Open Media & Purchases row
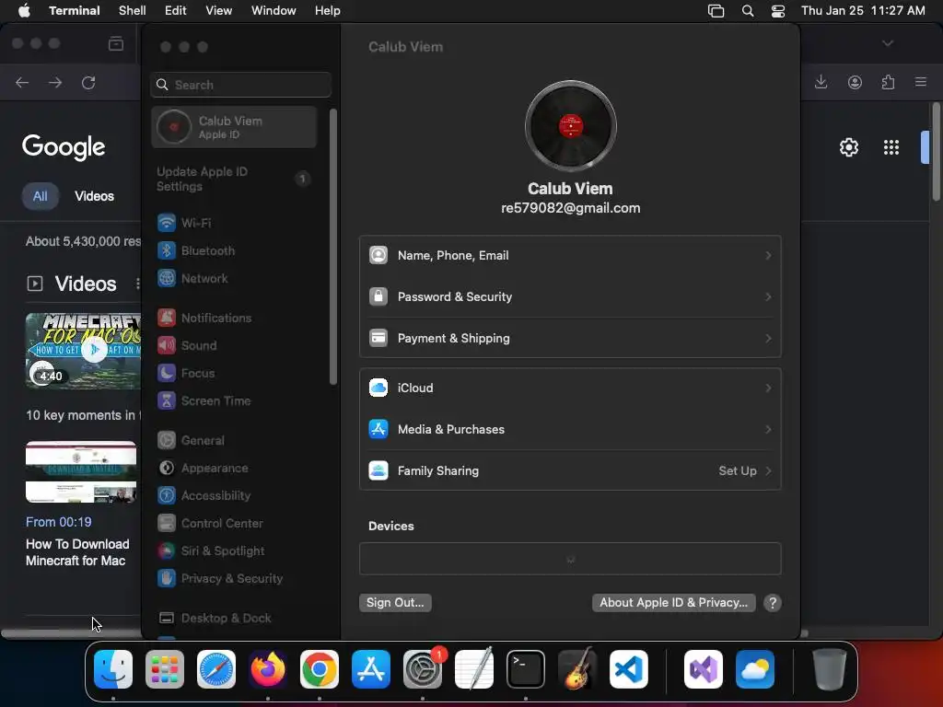Viewport: 943px width, 707px height. click(x=570, y=429)
